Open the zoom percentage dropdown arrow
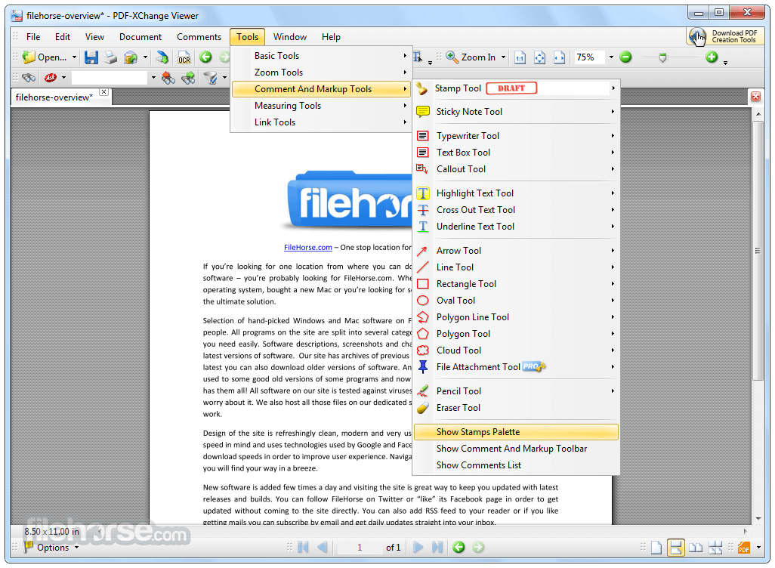Viewport: 775px width, 568px height. point(611,57)
